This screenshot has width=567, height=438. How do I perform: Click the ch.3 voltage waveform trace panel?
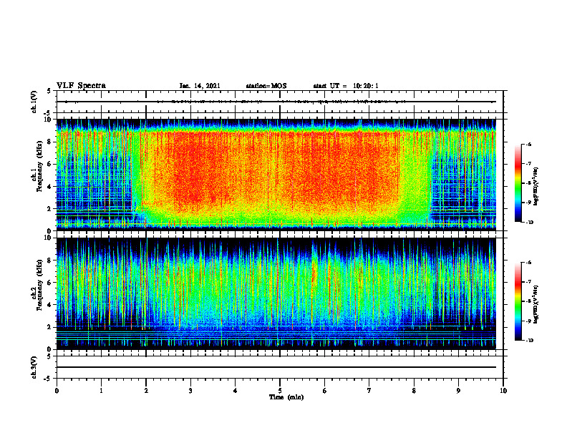[x=280, y=367]
